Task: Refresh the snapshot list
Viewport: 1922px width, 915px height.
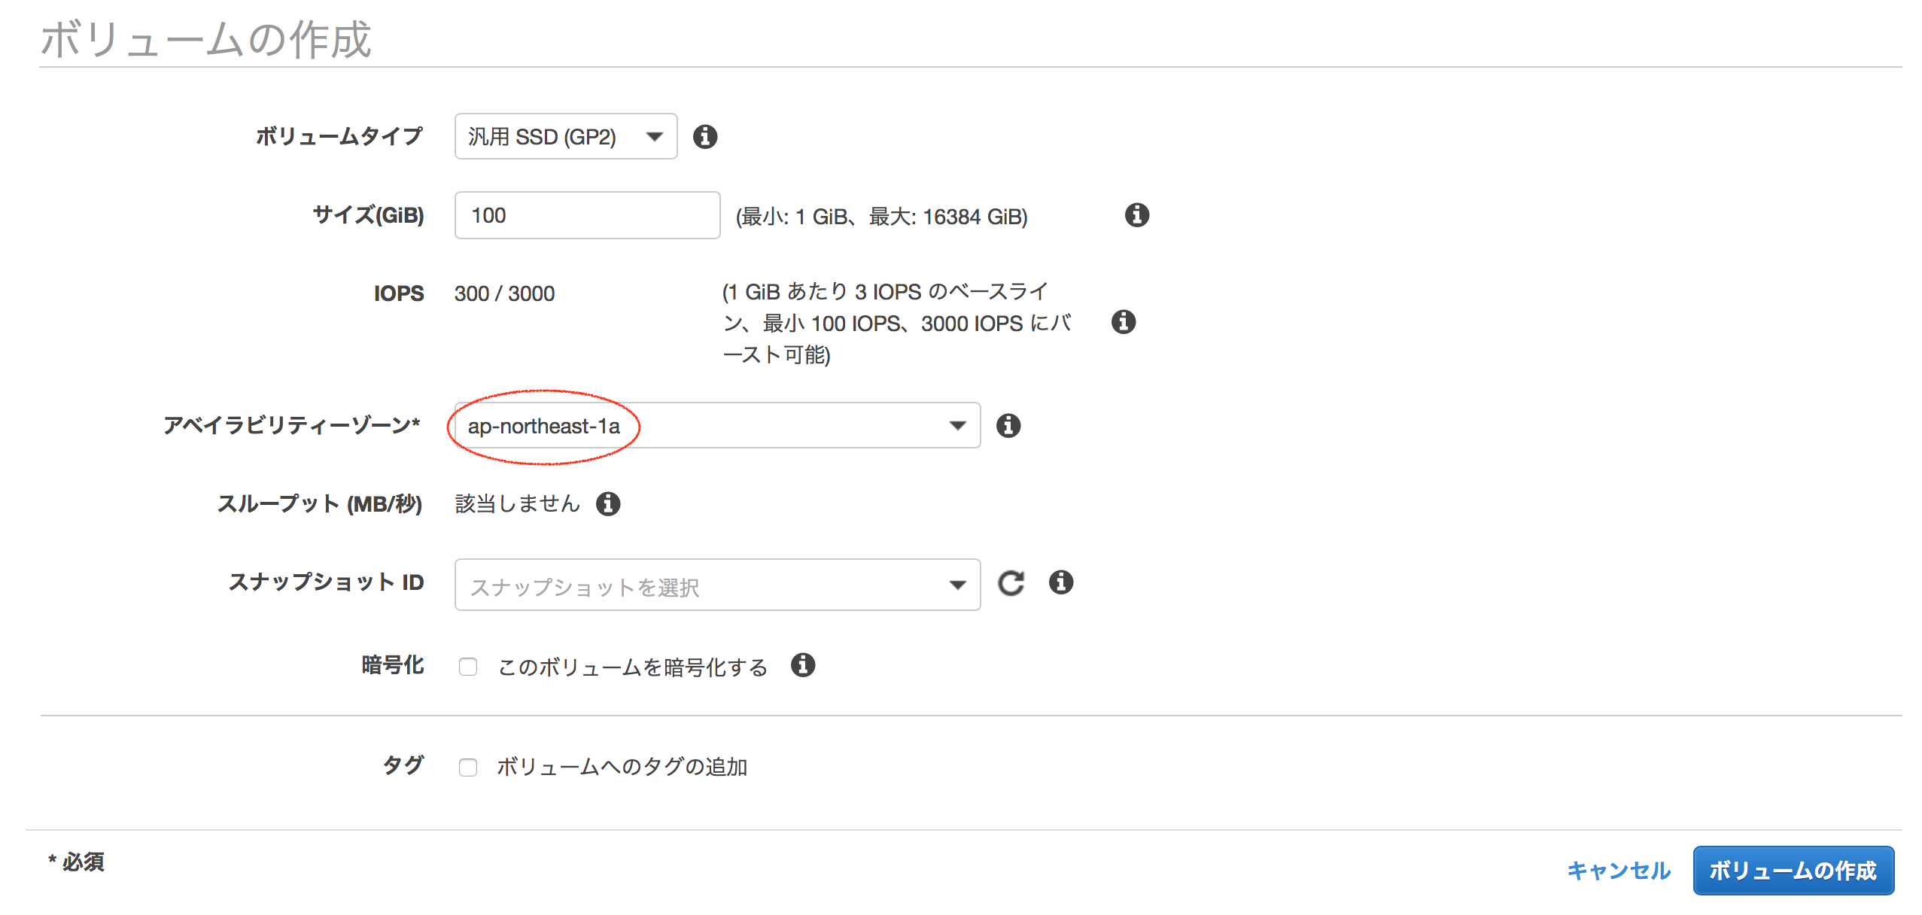Action: click(1010, 583)
